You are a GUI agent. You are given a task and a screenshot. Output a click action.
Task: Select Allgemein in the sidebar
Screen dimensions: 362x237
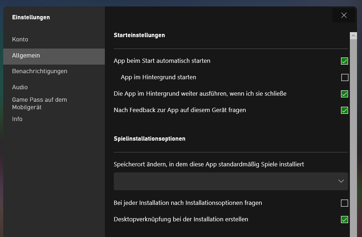(26, 56)
